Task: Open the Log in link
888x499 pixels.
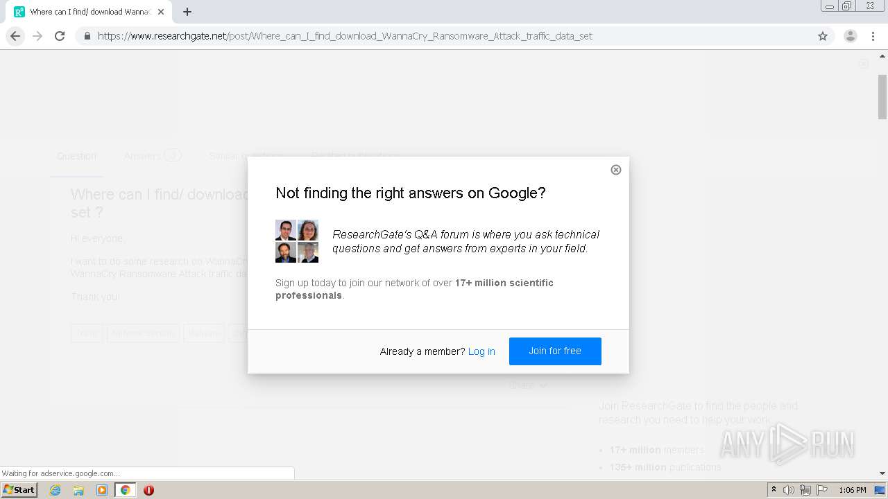Action: click(x=481, y=351)
